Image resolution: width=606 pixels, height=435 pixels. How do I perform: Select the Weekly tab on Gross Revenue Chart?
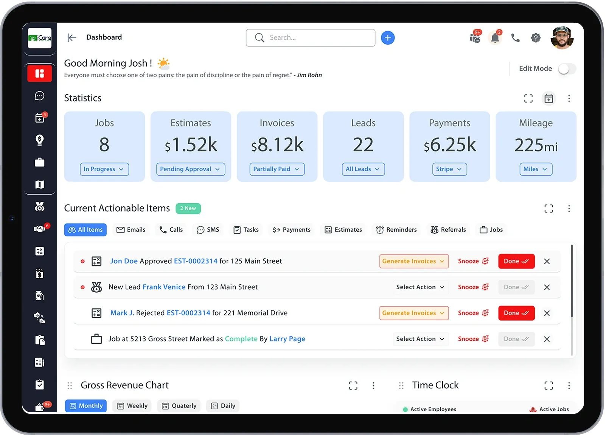(132, 405)
